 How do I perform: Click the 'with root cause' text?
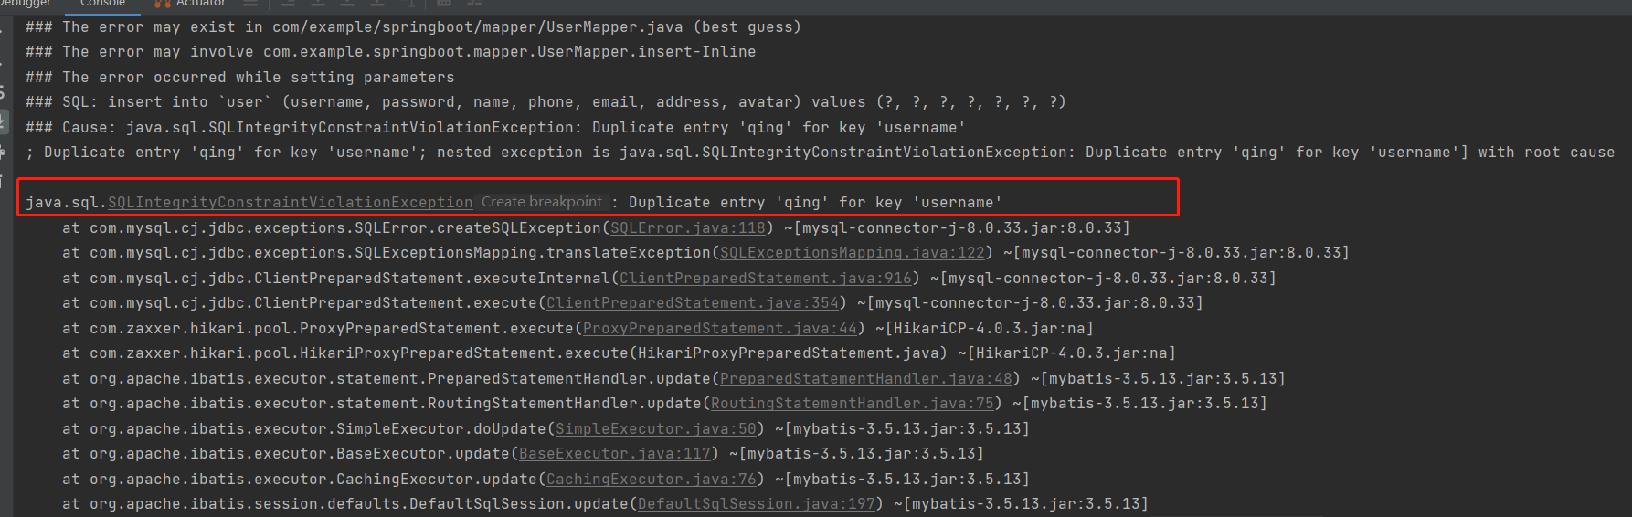(1546, 153)
